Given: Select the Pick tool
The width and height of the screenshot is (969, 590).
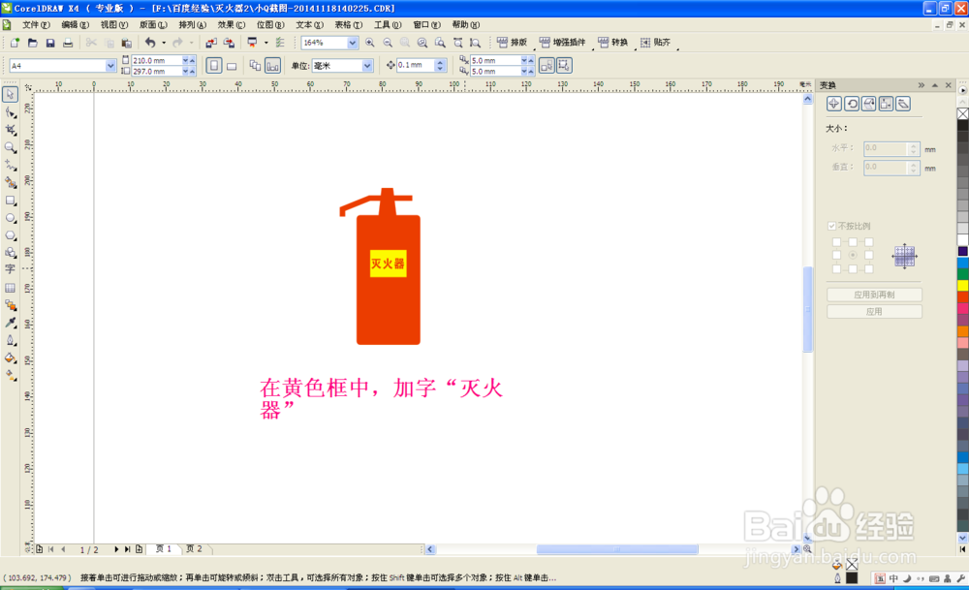Looking at the screenshot, I should pos(12,96).
